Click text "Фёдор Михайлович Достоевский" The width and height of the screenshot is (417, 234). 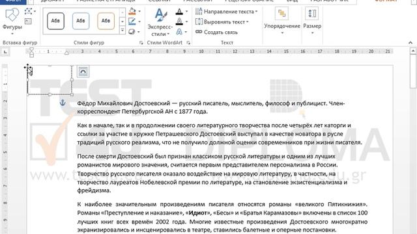(x=124, y=103)
